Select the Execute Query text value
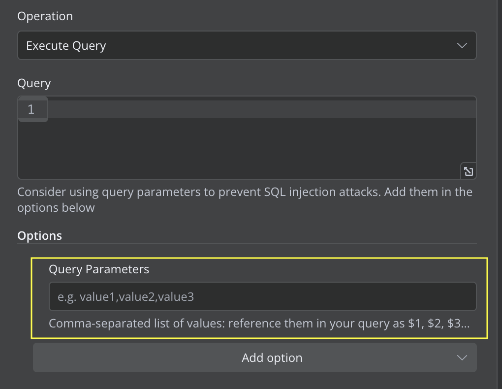Image resolution: width=502 pixels, height=389 pixels. click(66, 46)
